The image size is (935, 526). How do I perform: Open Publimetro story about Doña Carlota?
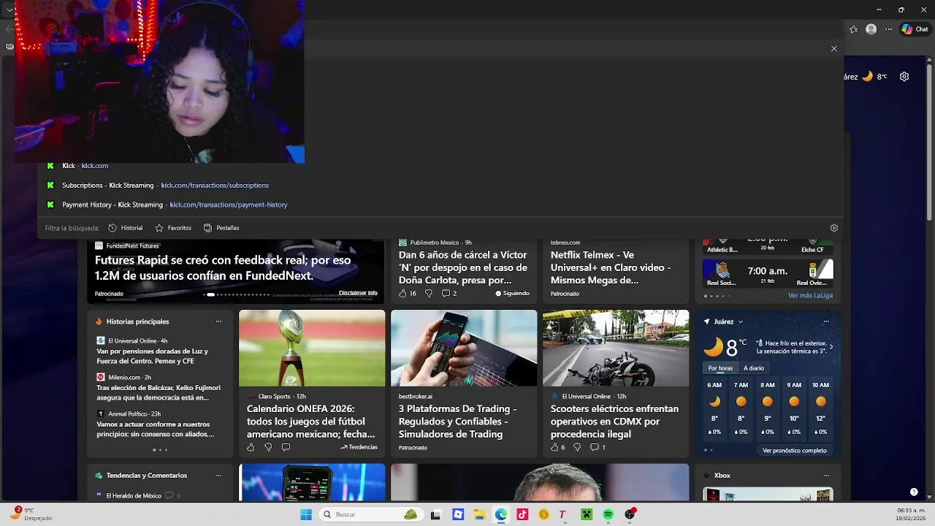click(x=462, y=267)
